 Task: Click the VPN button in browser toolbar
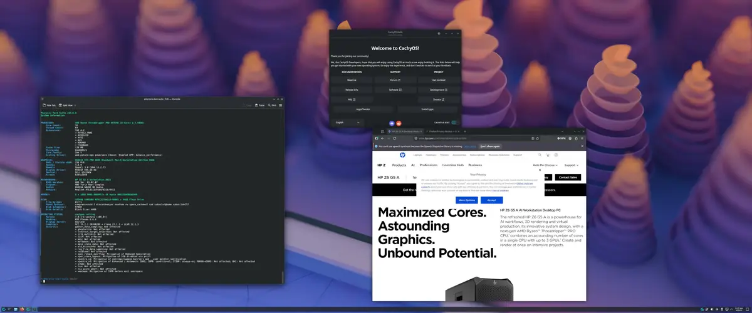pyautogui.click(x=561, y=138)
